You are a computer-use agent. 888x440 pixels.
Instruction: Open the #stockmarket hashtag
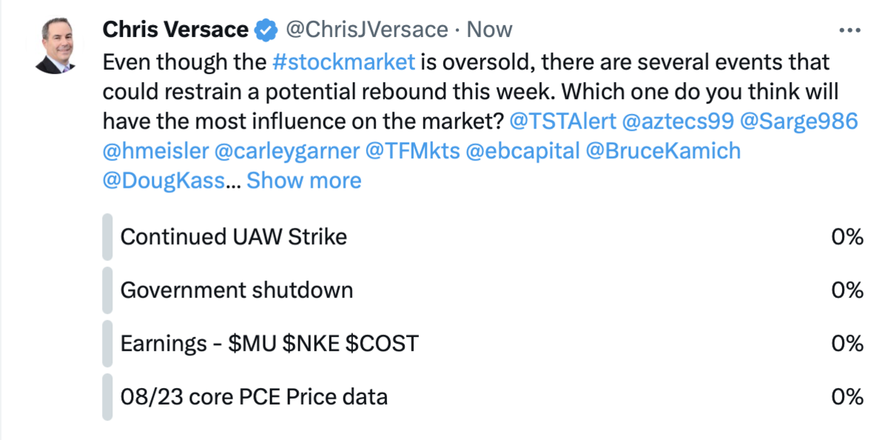click(x=345, y=62)
